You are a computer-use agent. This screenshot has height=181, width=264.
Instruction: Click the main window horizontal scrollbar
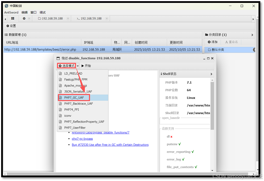pyautogui.click(x=127, y=173)
